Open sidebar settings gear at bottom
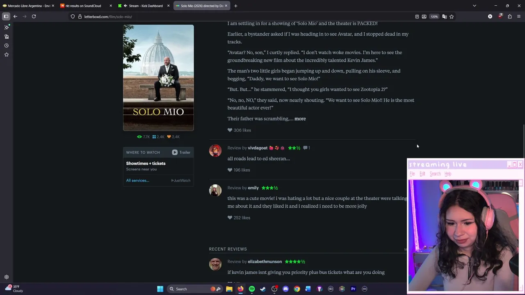The width and height of the screenshot is (525, 295). pos(7,277)
